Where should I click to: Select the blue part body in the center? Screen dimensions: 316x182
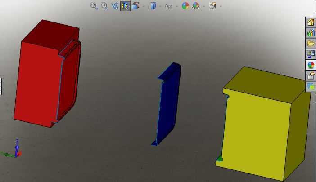[x=168, y=105]
